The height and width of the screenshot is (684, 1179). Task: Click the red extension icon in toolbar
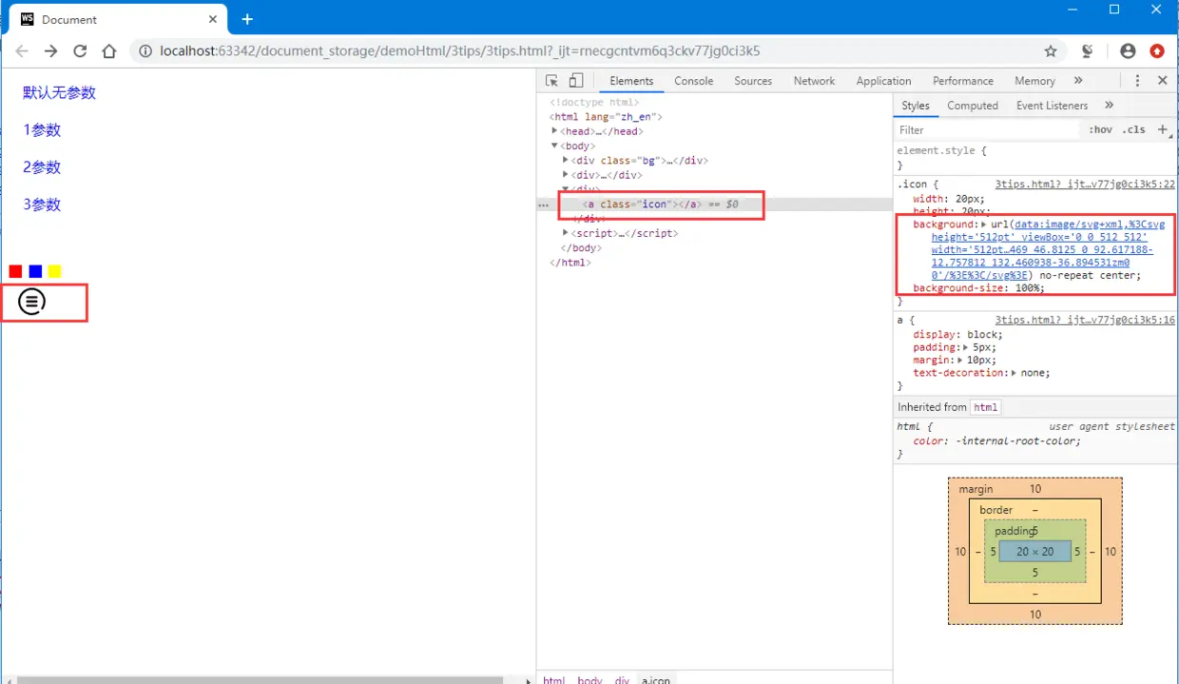(x=1157, y=51)
